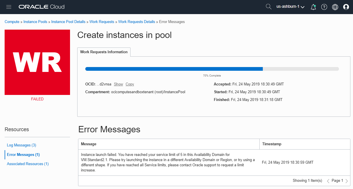The height and width of the screenshot is (189, 353).
Task: Go to the previous error messages page
Action: coord(328,181)
